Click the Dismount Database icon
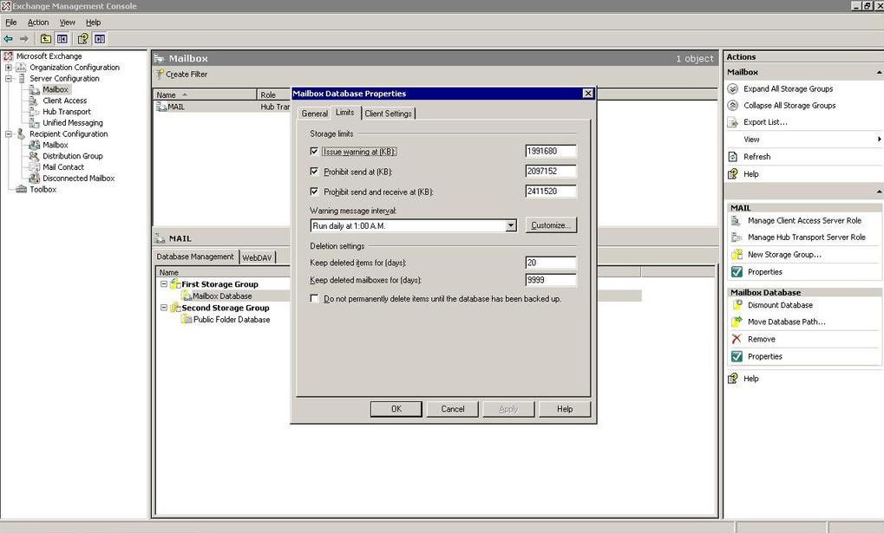This screenshot has height=533, width=884. [737, 305]
